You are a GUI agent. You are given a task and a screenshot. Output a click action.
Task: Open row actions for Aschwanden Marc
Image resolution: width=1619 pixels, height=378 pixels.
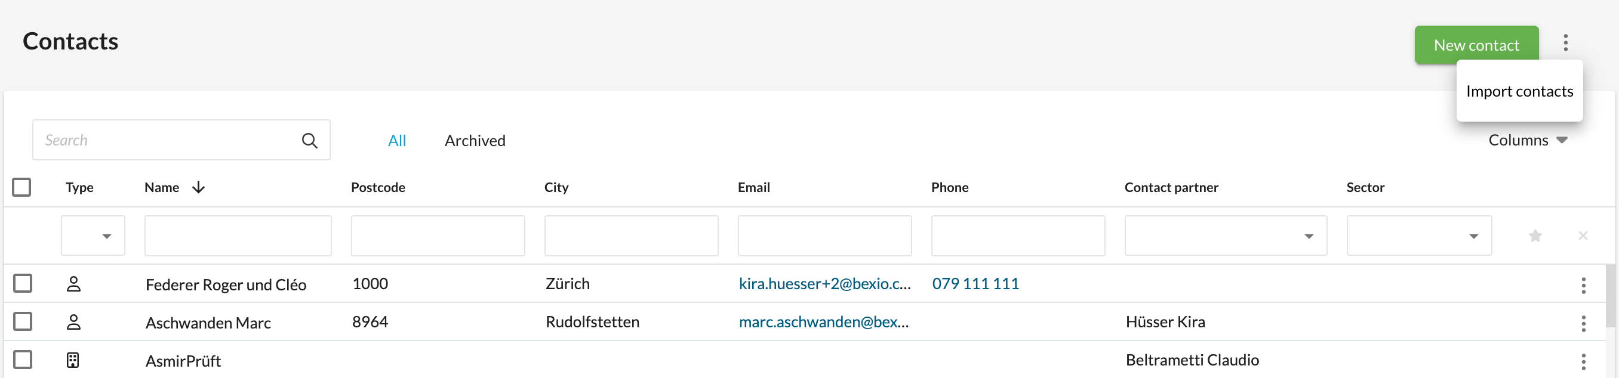click(1583, 323)
